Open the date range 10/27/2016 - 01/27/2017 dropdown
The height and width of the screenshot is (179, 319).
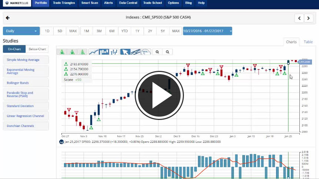point(208,31)
